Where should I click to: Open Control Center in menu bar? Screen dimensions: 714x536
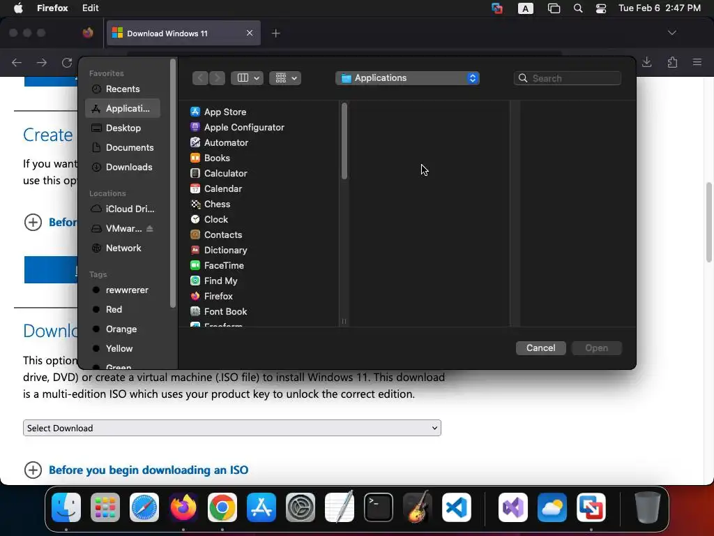pyautogui.click(x=600, y=8)
